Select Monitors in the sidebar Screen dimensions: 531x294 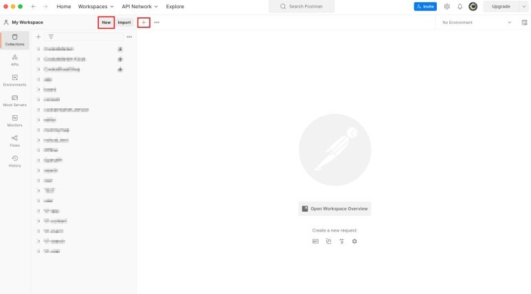(x=15, y=121)
